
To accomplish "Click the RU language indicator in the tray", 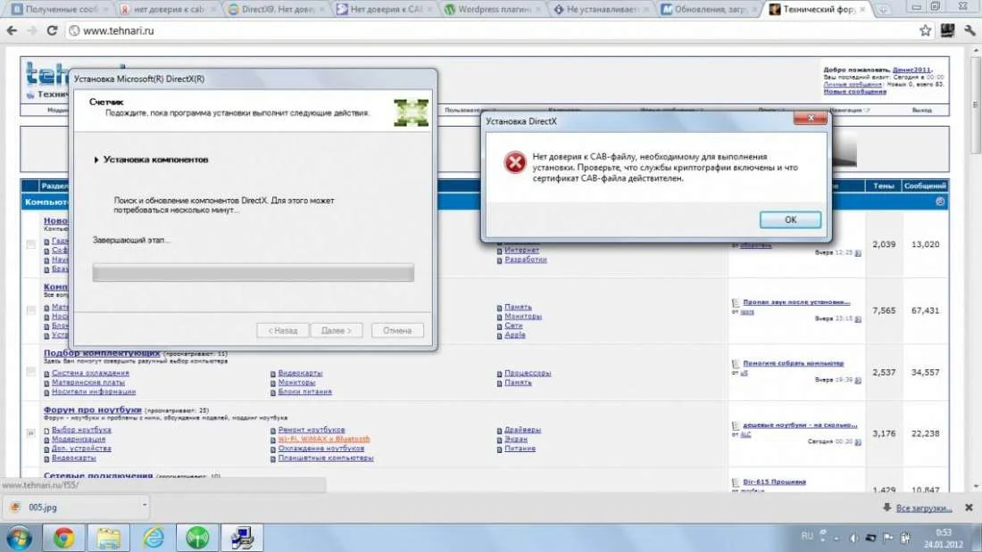I will pyautogui.click(x=807, y=536).
